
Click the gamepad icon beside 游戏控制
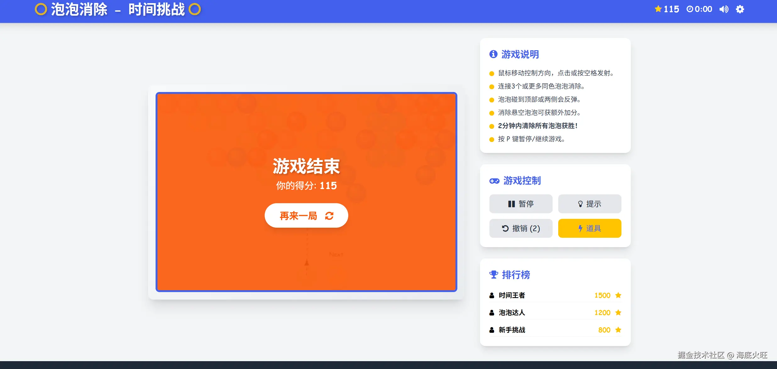click(494, 181)
